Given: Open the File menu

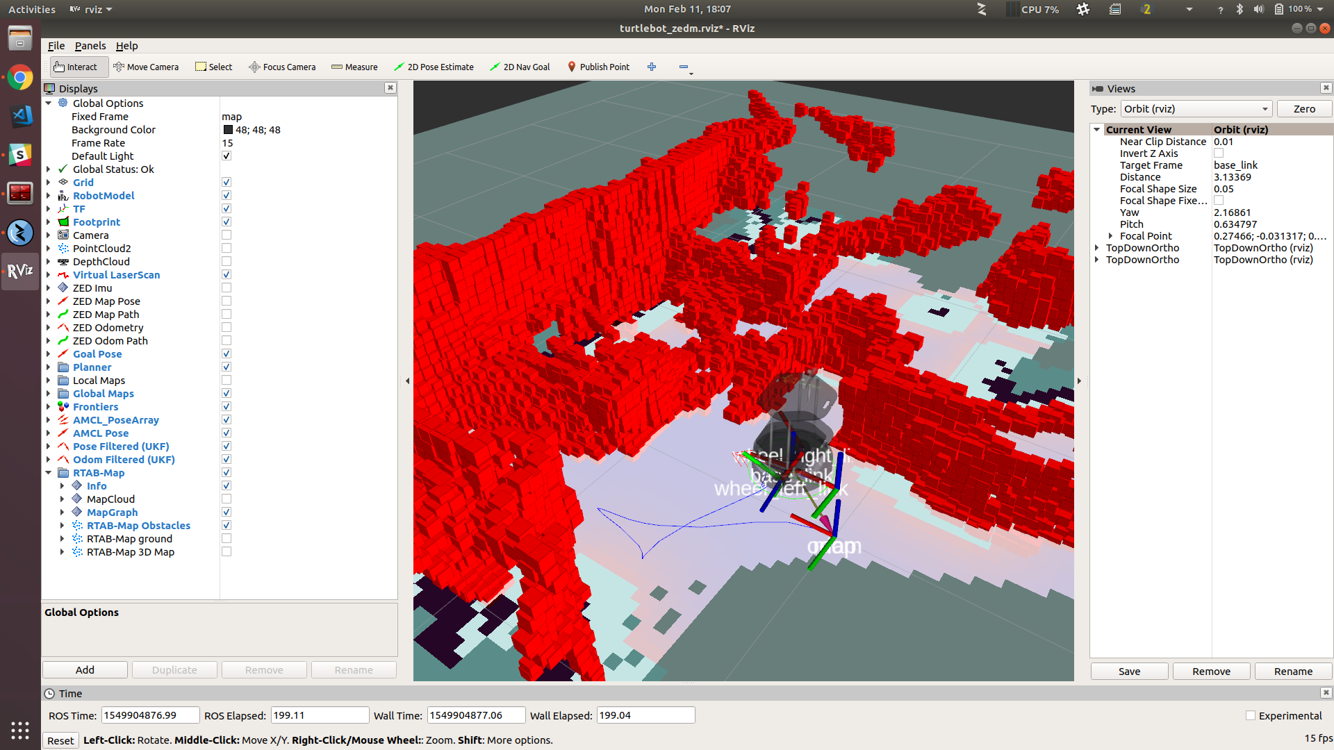Looking at the screenshot, I should point(56,46).
